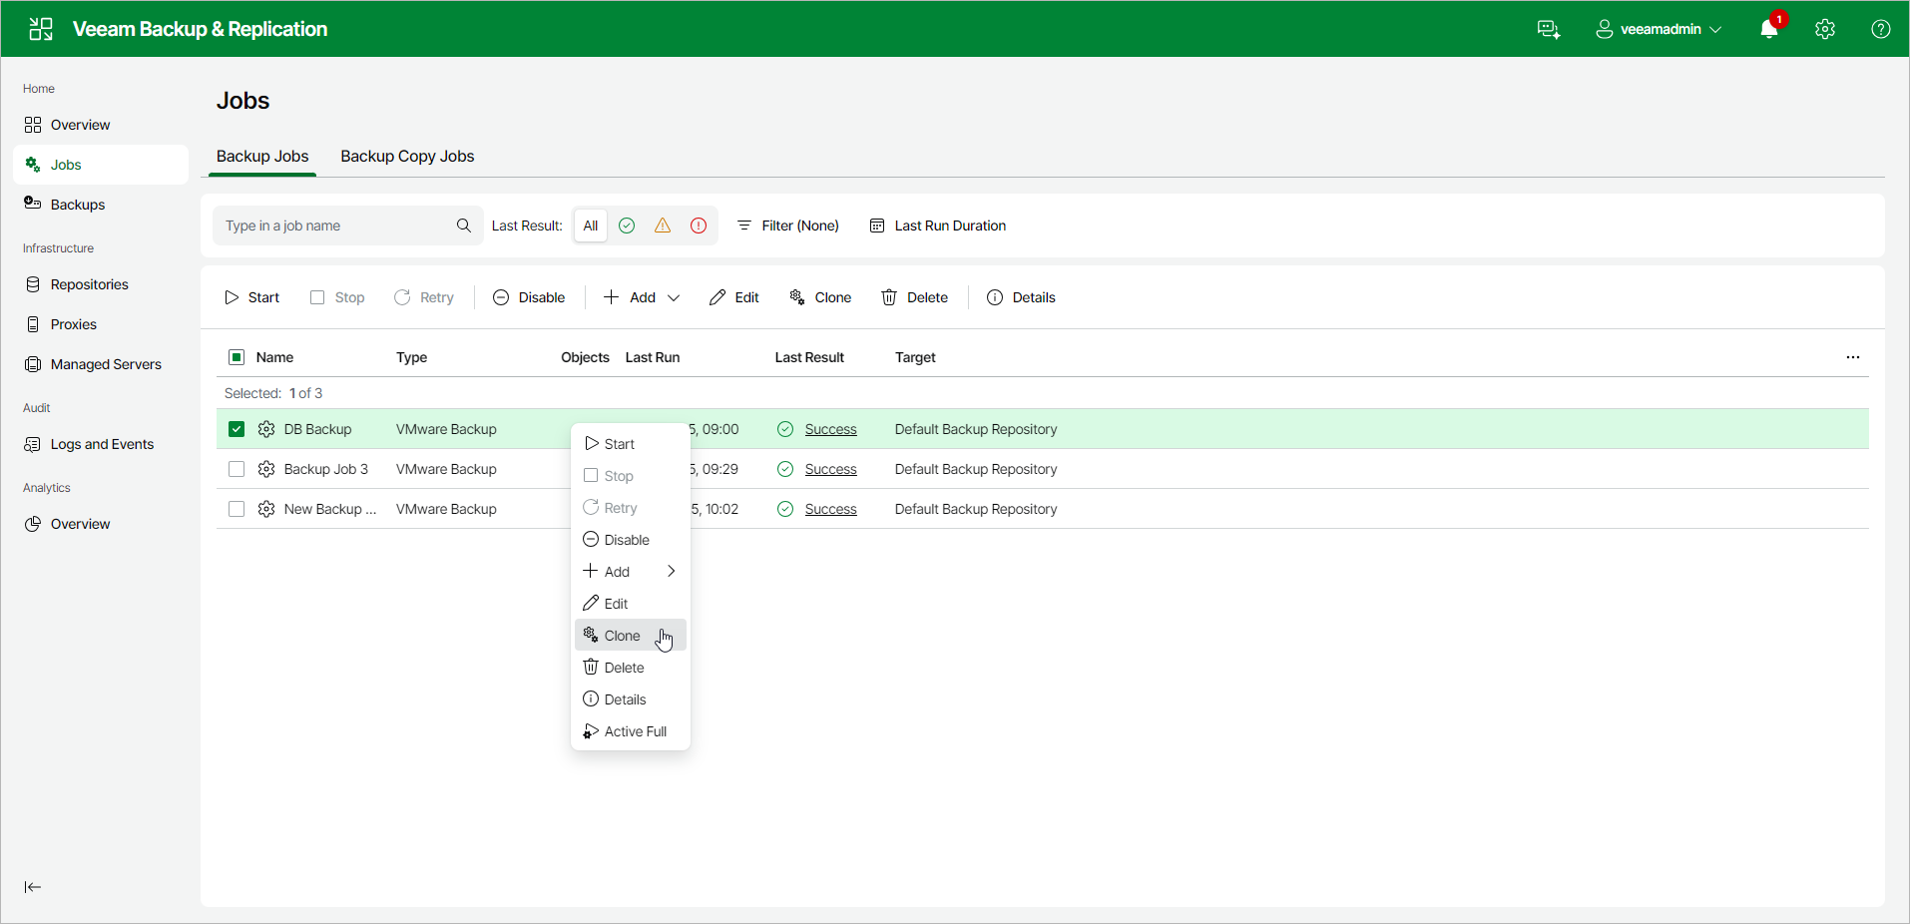Open the Last Run Duration selector
This screenshot has width=1910, height=924.
(x=938, y=226)
